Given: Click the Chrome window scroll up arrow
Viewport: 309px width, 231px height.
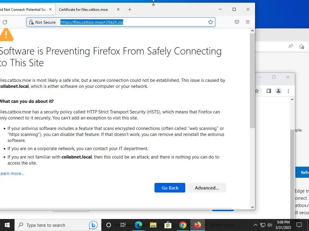Looking at the screenshot, I should (292, 100).
